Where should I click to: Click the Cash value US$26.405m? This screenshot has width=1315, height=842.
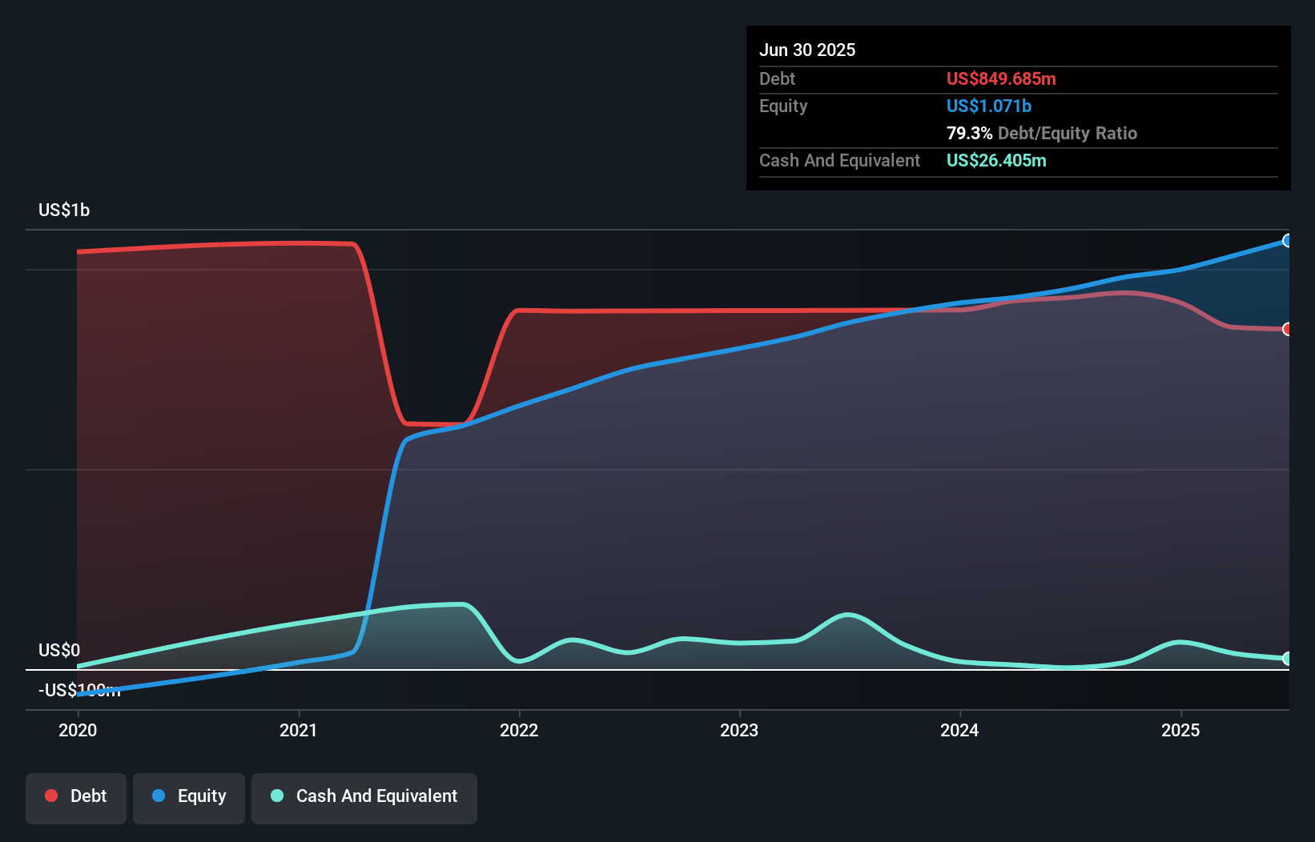tap(996, 160)
